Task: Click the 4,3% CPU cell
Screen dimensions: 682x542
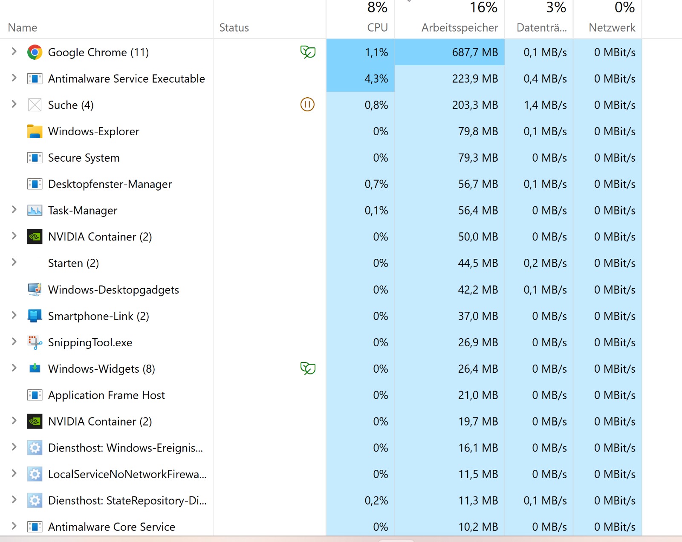Action: [x=360, y=78]
